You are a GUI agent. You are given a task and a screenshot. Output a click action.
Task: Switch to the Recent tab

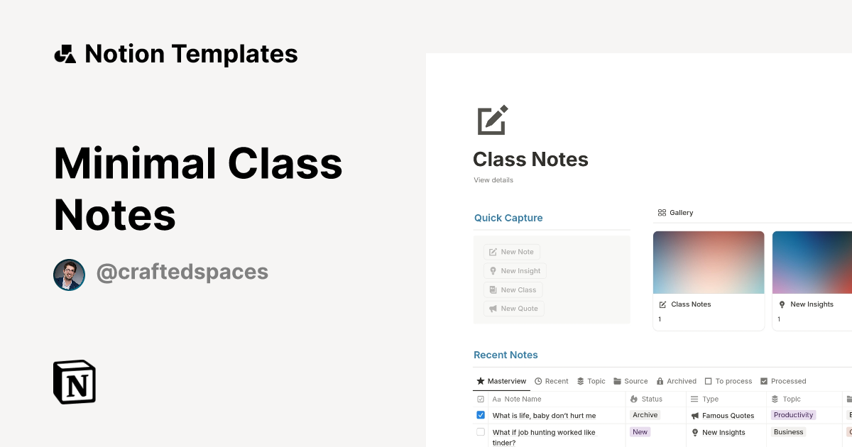tap(552, 381)
